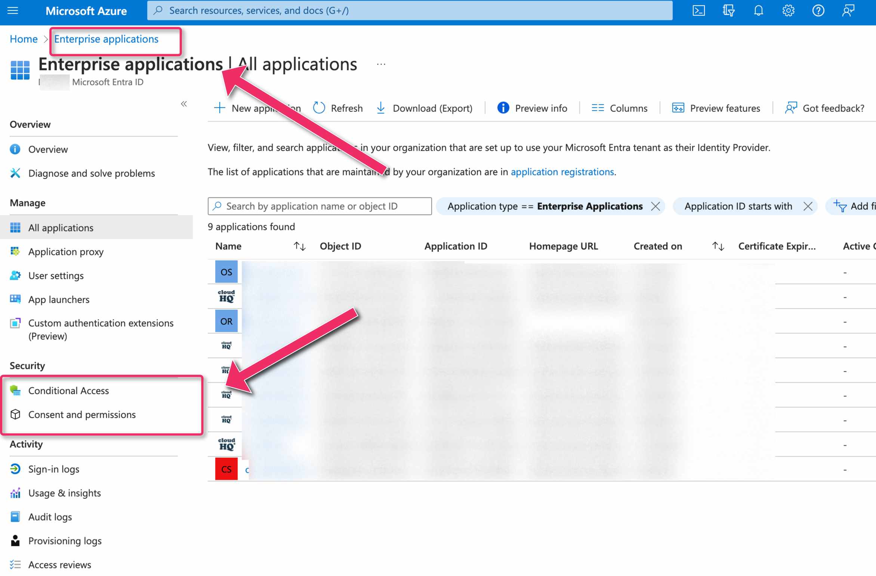Remove the Application ID starts with filter
The image size is (876, 576).
808,206
